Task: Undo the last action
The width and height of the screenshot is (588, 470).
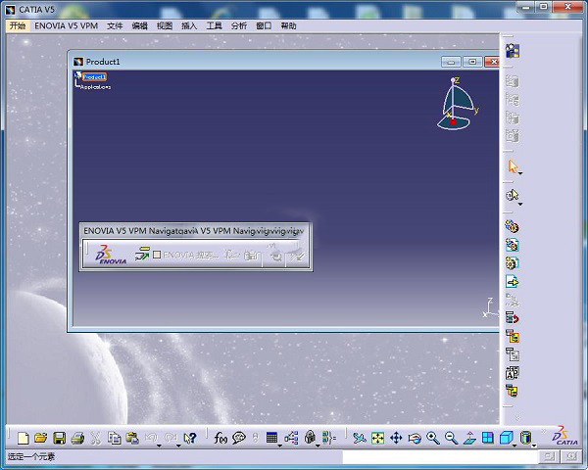Action: click(x=151, y=438)
